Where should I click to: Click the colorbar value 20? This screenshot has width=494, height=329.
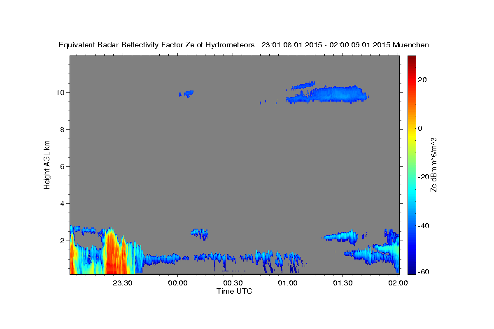[422, 79]
